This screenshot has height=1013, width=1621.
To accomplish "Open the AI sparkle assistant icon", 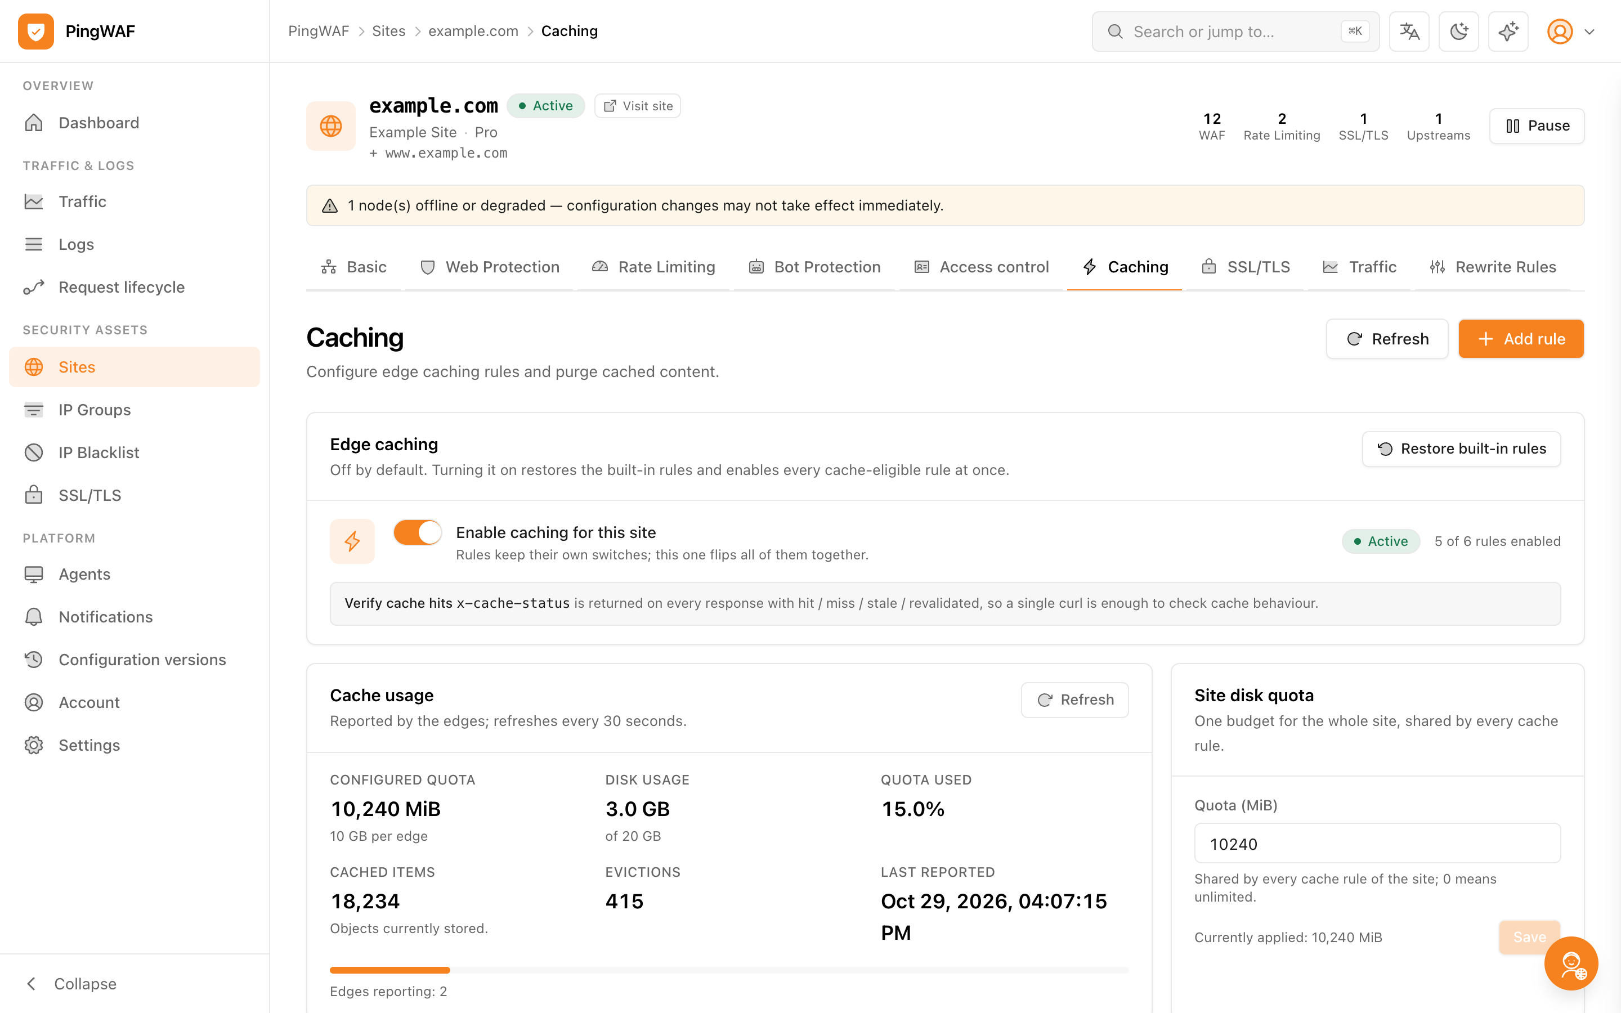I will (1508, 32).
